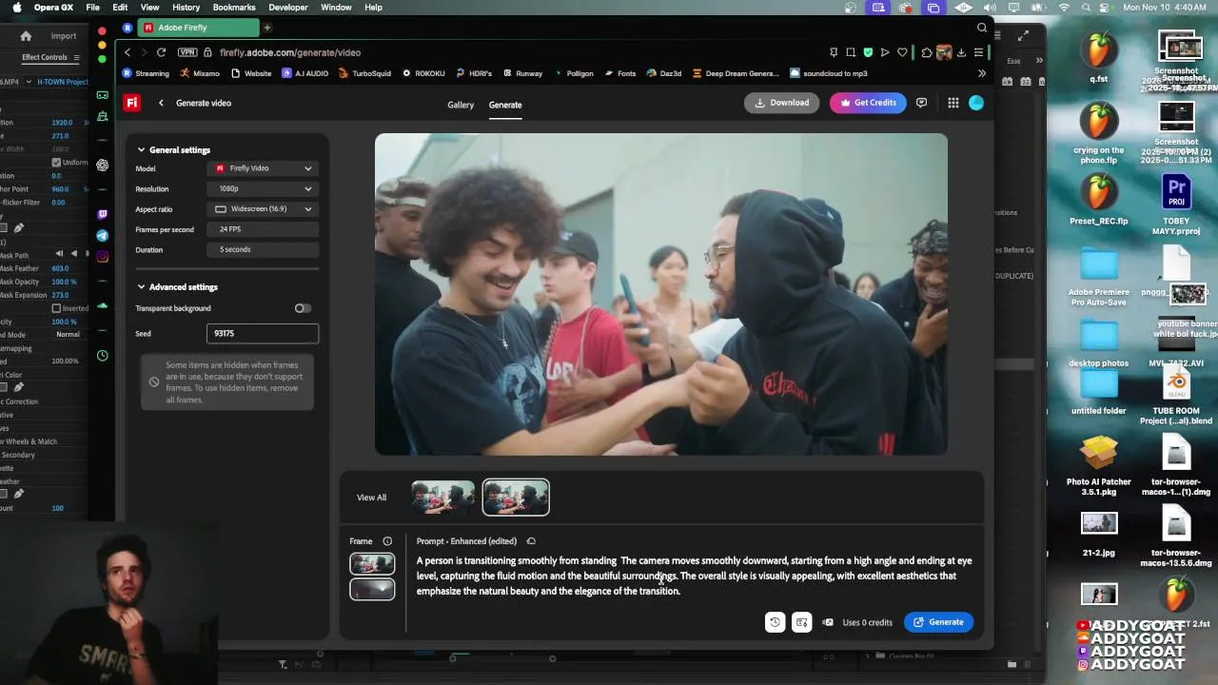
Task: Toggle the Uniform checkbox in Effect Controls
Action: click(56, 163)
